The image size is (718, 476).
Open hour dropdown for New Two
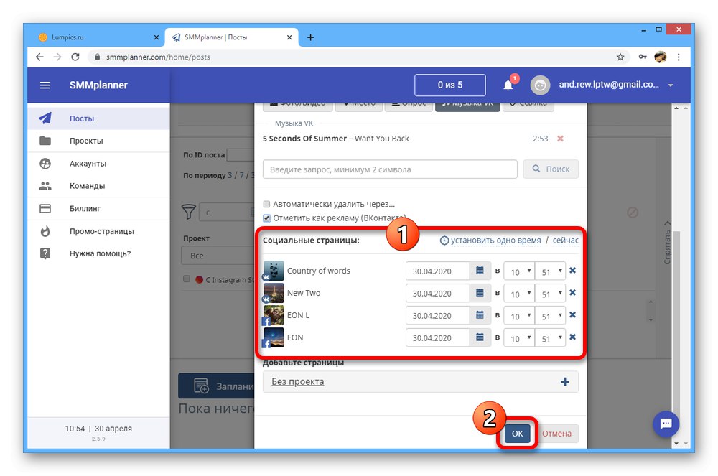[x=519, y=294]
